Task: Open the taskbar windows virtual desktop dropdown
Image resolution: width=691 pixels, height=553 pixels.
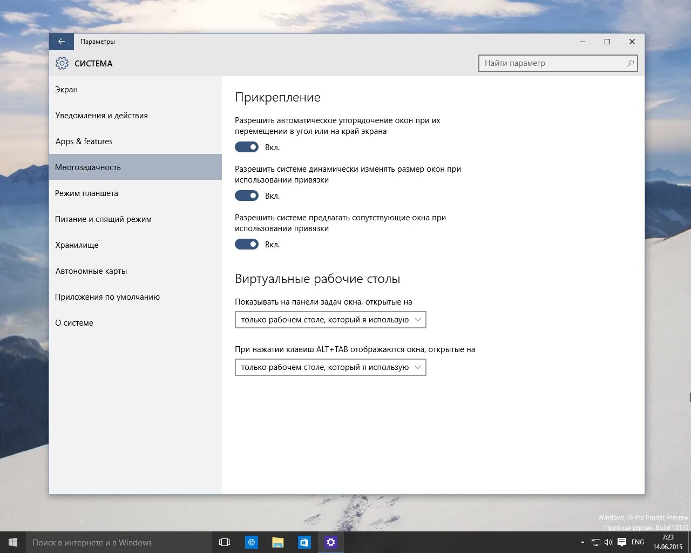Action: (x=330, y=320)
